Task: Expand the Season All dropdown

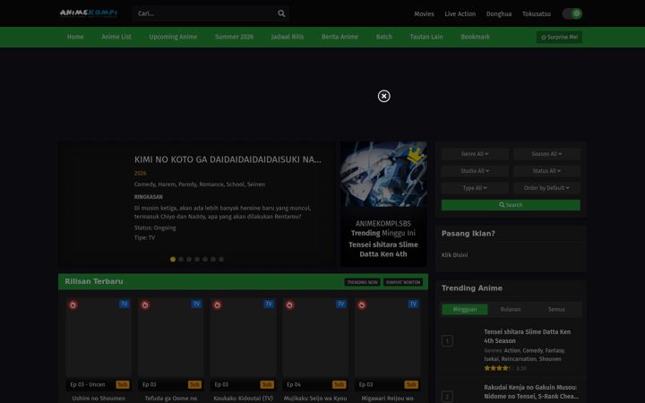Action: coord(546,154)
